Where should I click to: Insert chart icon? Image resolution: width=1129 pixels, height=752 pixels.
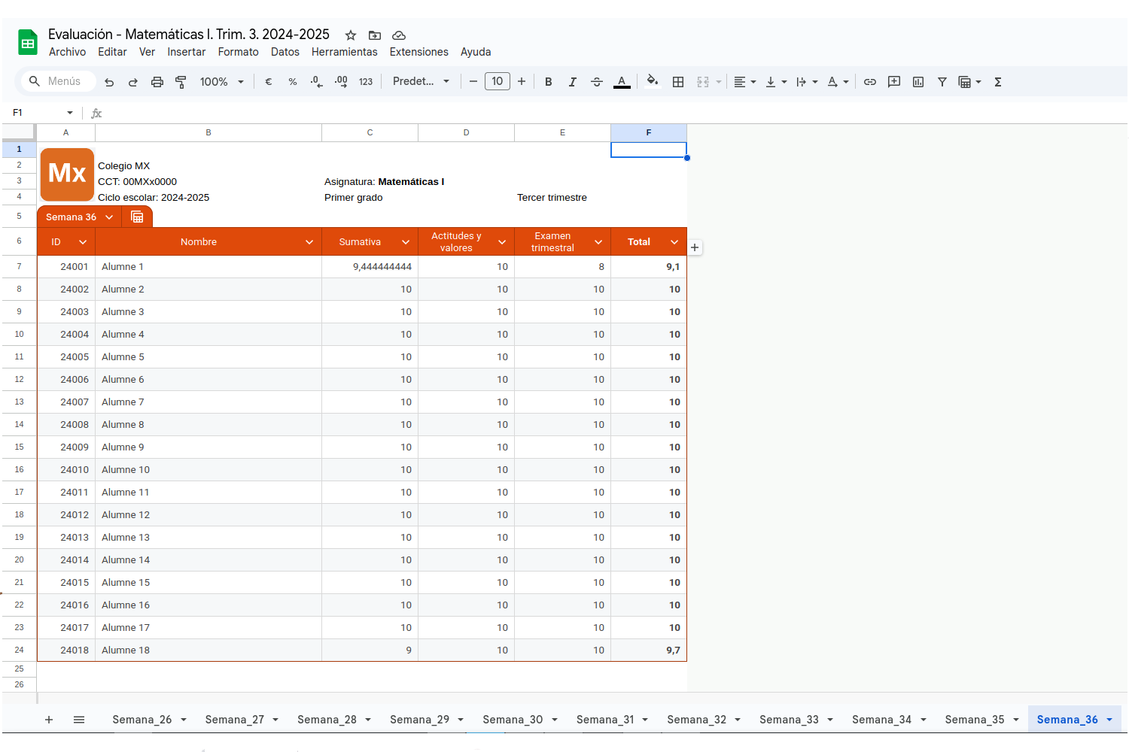tap(918, 82)
